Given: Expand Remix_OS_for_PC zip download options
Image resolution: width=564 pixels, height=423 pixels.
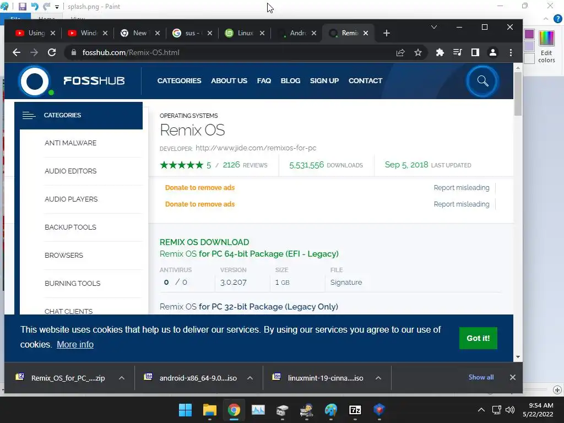Looking at the screenshot, I should [x=122, y=378].
